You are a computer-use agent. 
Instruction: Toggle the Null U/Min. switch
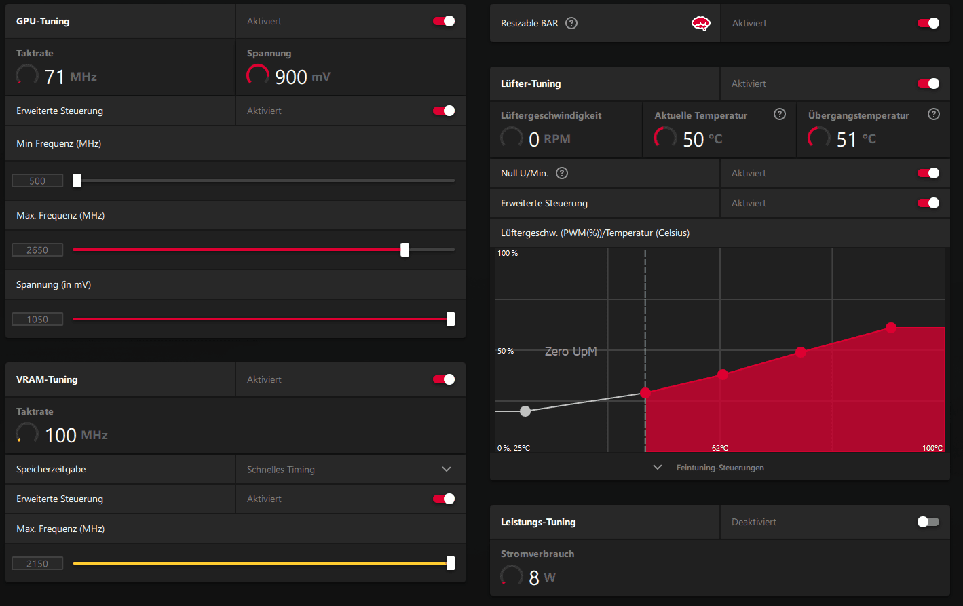click(x=928, y=173)
